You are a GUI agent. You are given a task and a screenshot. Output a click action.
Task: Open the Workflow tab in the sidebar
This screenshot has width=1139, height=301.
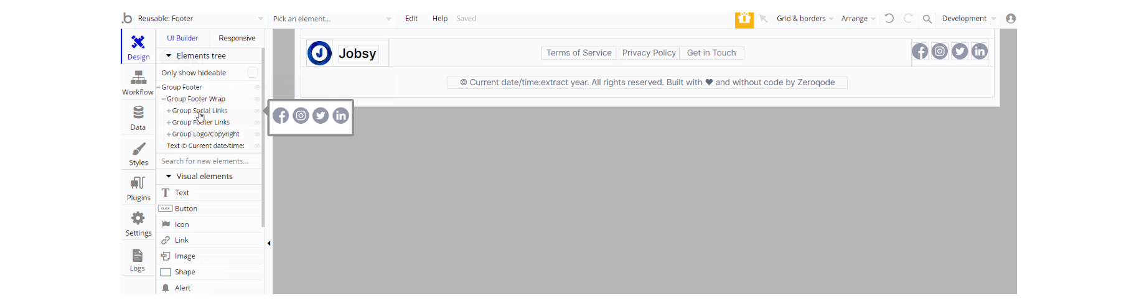coord(138,83)
